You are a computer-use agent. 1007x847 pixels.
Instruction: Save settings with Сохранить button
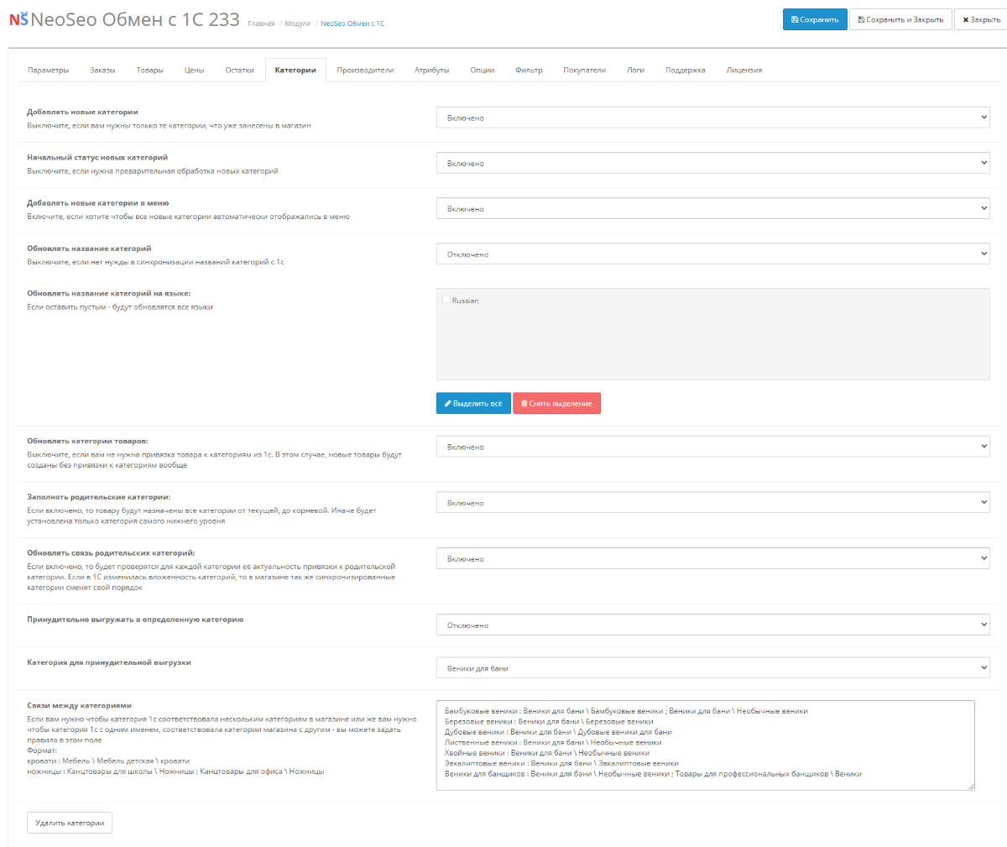(815, 19)
